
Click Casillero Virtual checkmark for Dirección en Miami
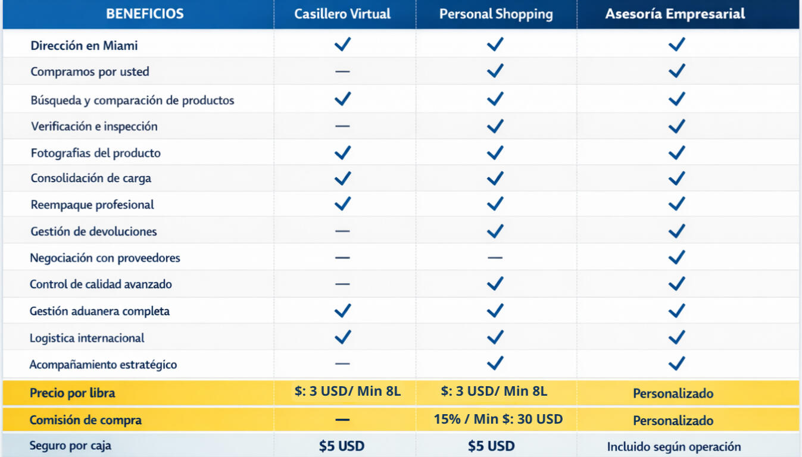(342, 45)
